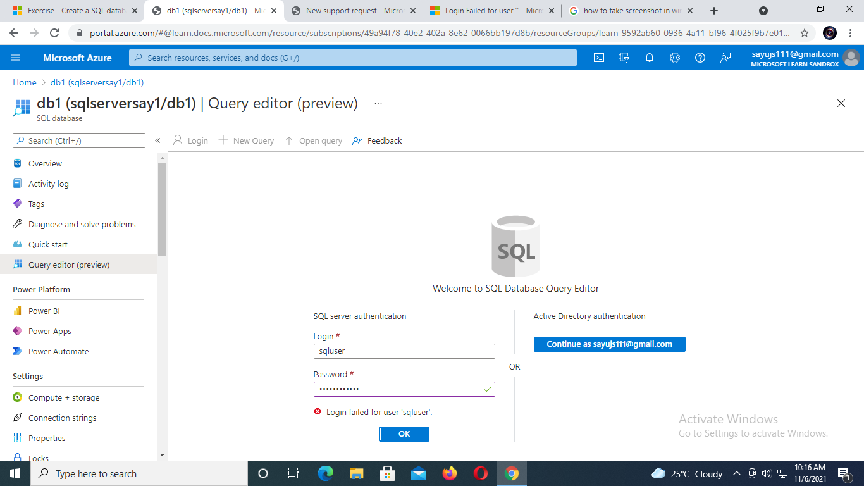Viewport: 864px width, 486px height.
Task: Open the Windows Start menu
Action: (x=15, y=473)
